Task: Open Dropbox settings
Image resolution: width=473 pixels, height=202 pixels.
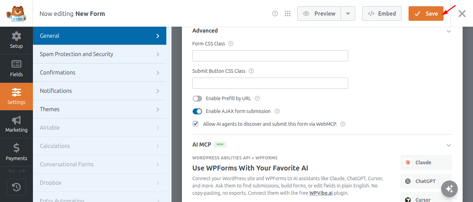Action: click(100, 183)
